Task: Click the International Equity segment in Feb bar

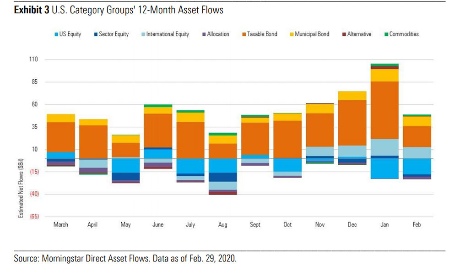Action: (417, 152)
